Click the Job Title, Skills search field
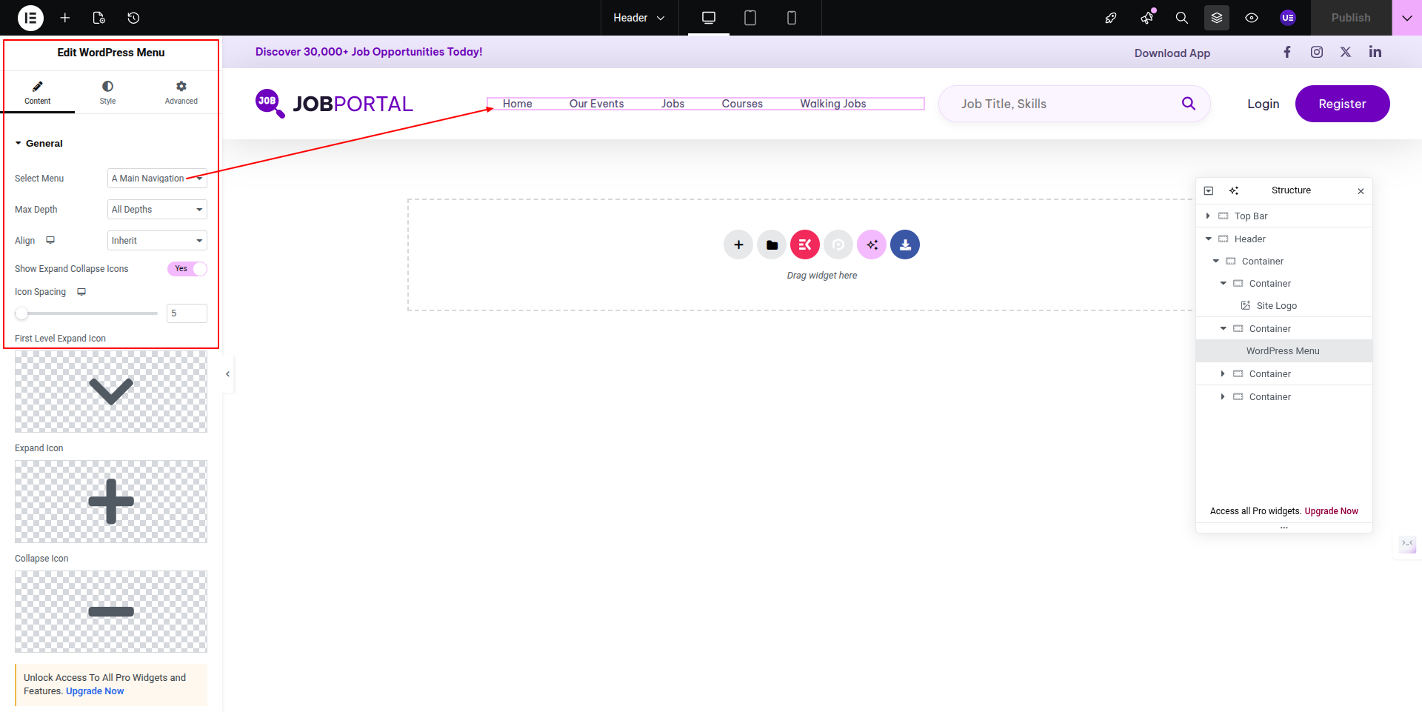The image size is (1422, 712). pos(1059,104)
